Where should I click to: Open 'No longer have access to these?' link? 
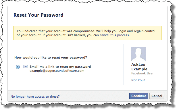click(x=35, y=97)
